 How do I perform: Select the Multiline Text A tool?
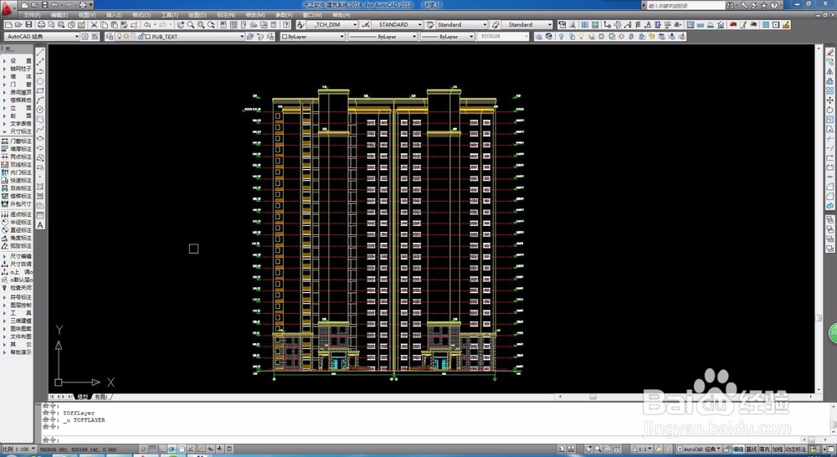pos(40,225)
